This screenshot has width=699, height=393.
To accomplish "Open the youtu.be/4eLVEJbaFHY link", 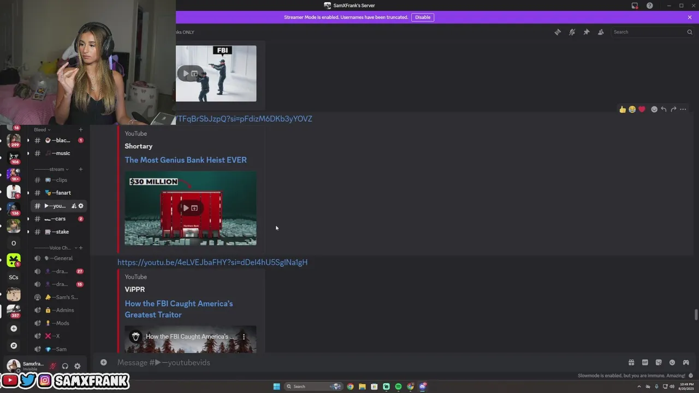I will tap(212, 263).
